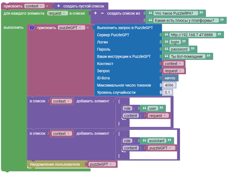Open the question mark help icon on the puzzleGPT assign block
Screen dimensions: 230x174
coord(32,28)
